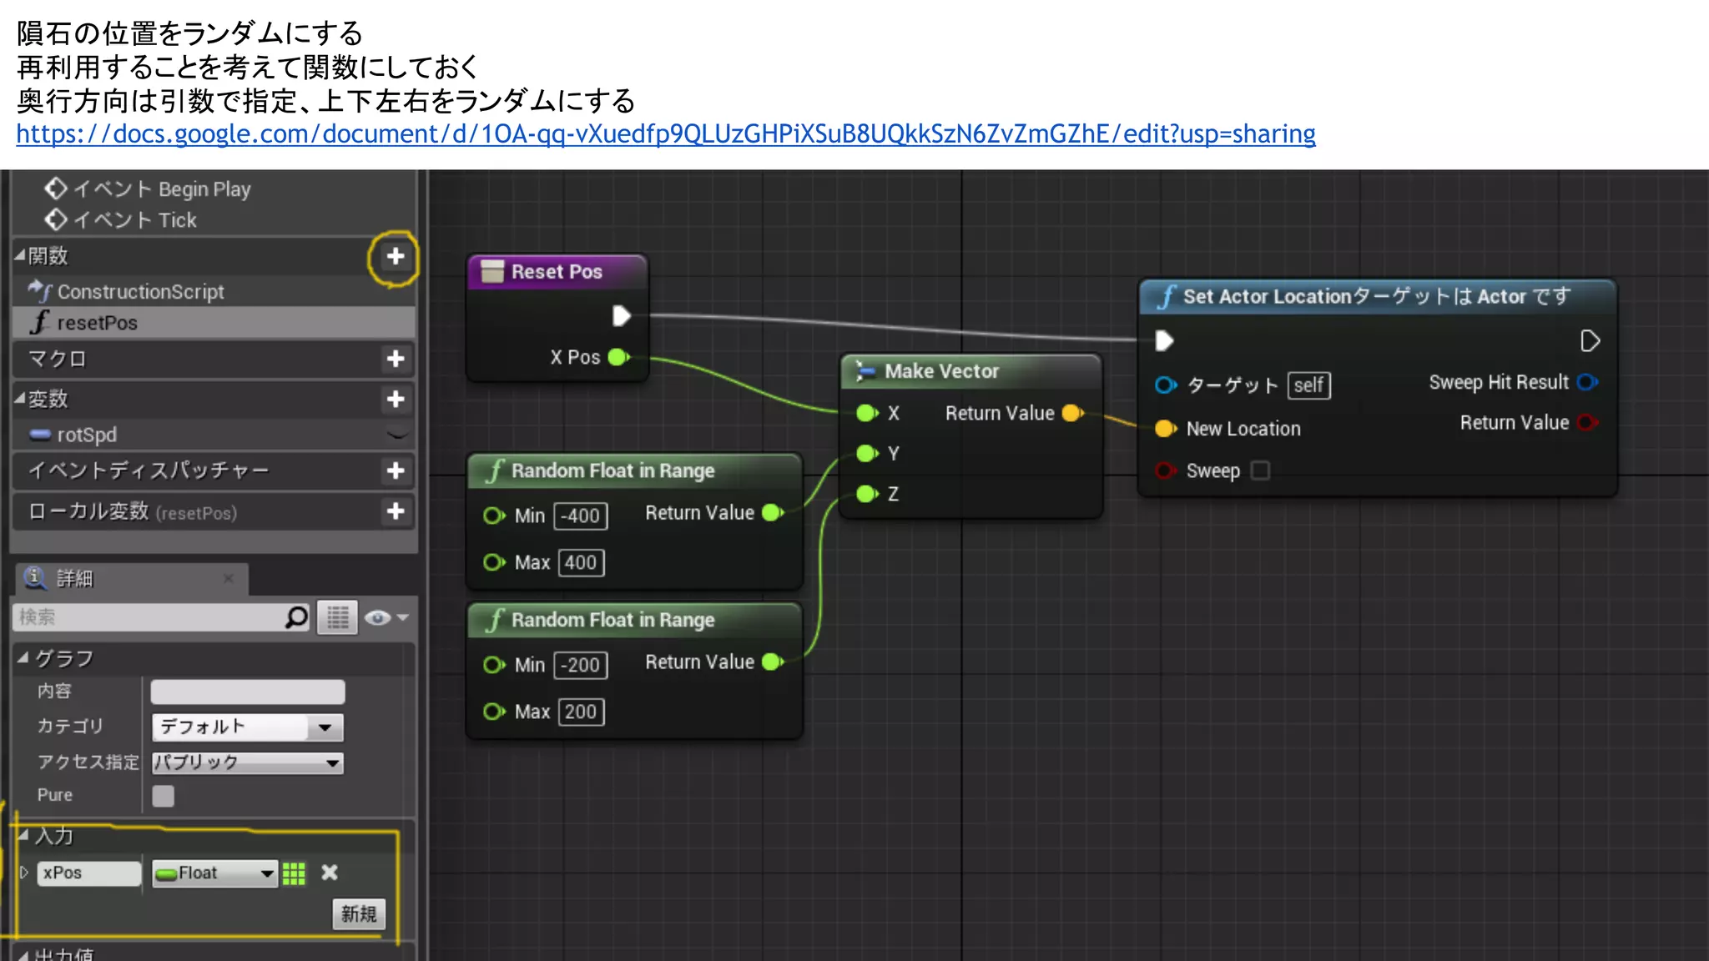
Task: Select the 詳細 details tab
Action: [x=75, y=578]
